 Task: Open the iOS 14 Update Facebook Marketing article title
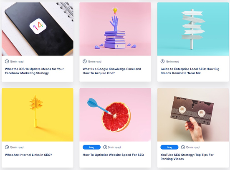(34, 71)
